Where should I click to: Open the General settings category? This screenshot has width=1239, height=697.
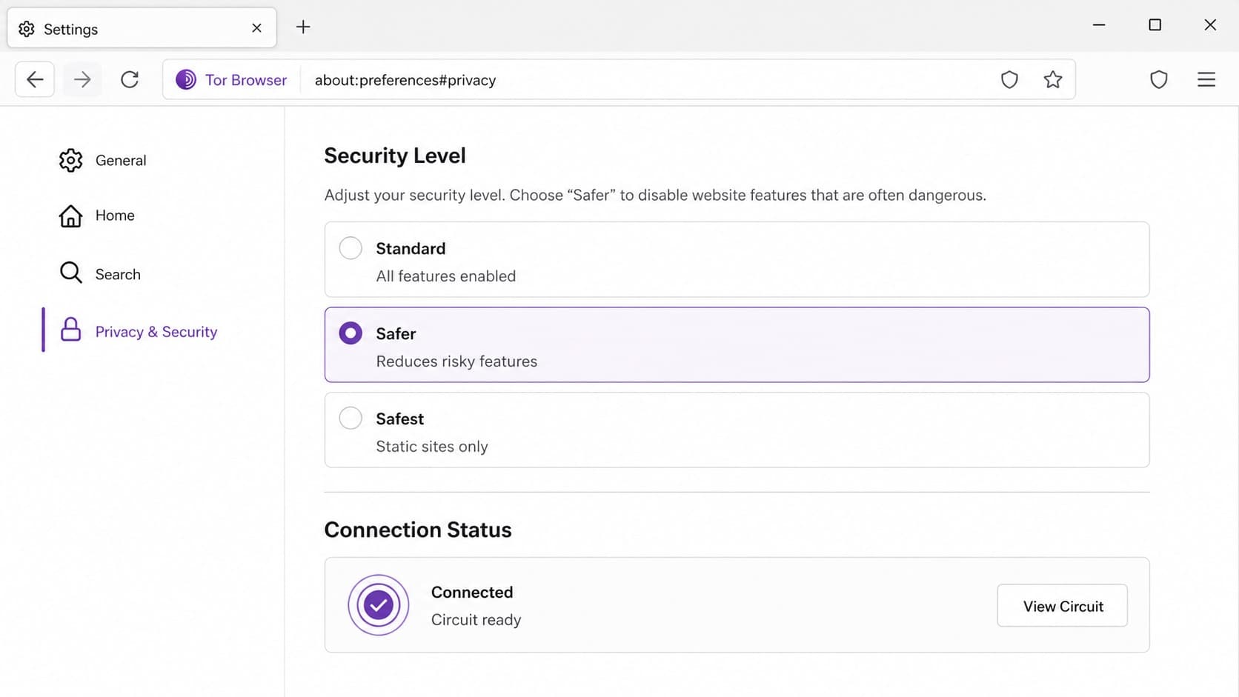tap(121, 160)
